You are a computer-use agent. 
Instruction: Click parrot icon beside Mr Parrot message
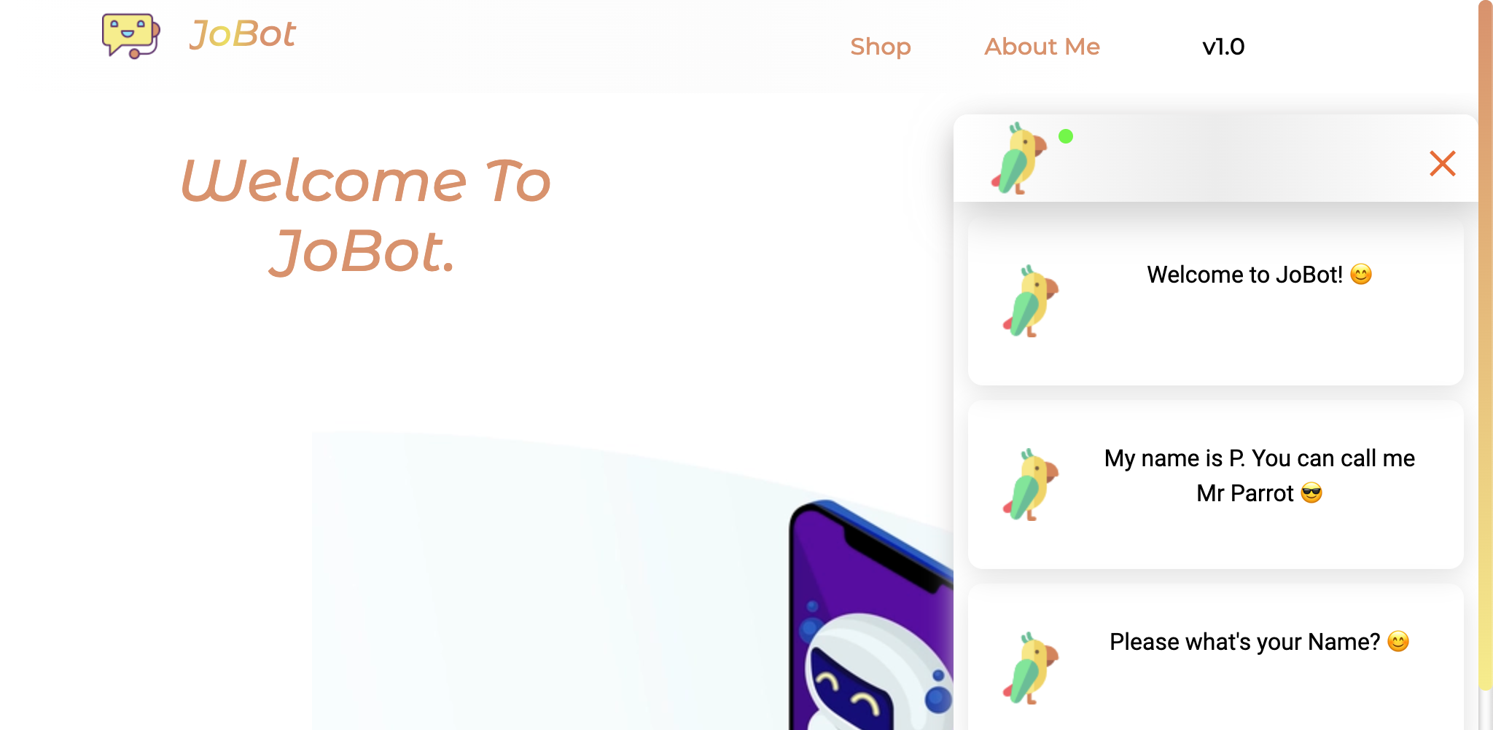pos(1030,484)
